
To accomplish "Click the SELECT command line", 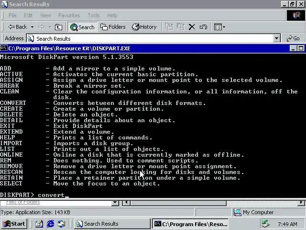I will click(80, 184).
